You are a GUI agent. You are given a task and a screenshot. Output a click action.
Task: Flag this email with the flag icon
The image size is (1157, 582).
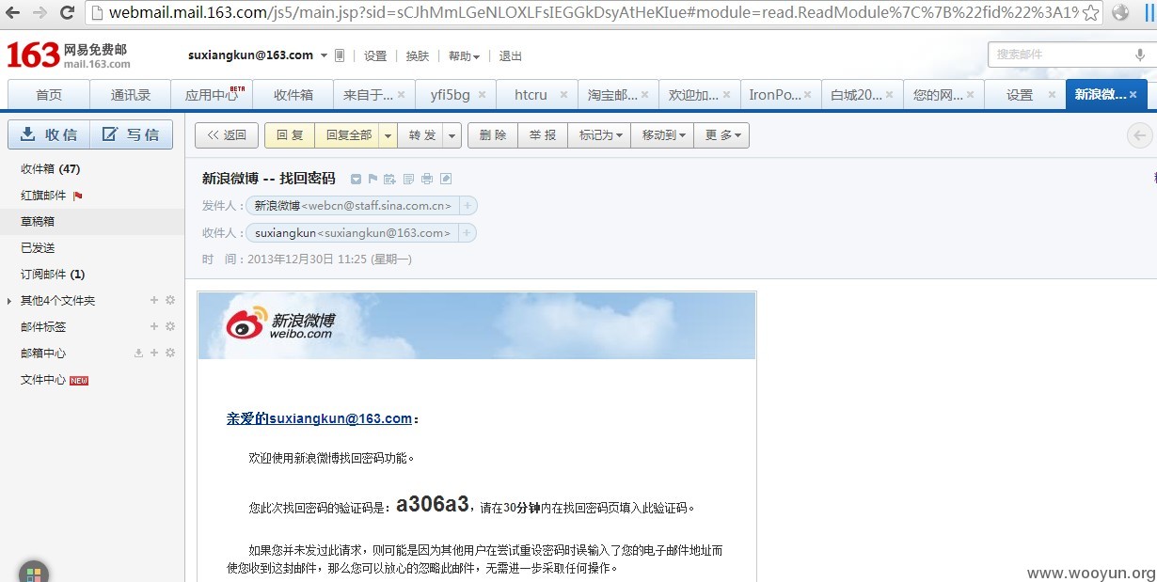(x=372, y=179)
